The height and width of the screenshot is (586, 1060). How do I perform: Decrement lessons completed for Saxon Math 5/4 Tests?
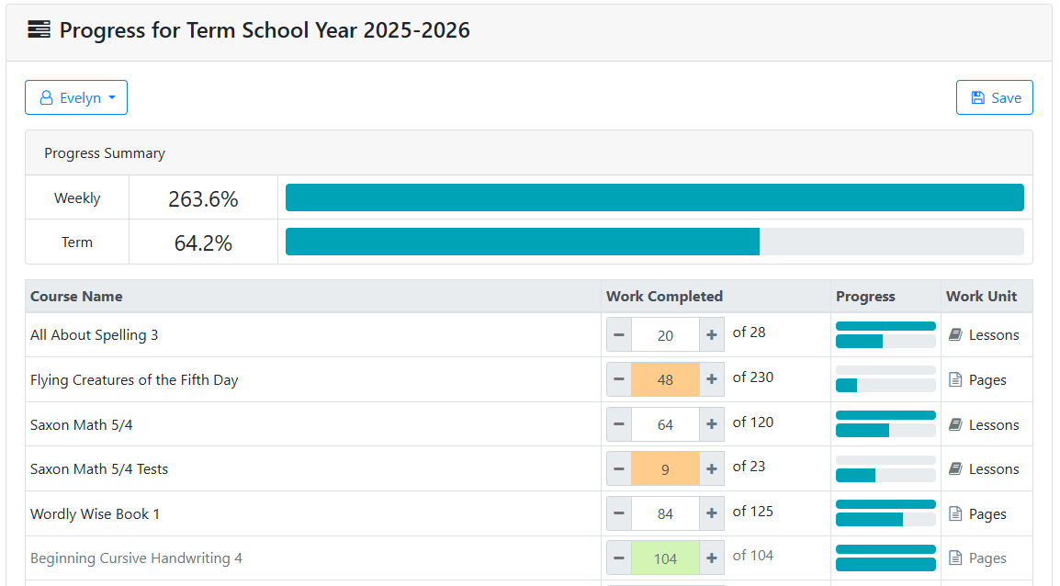[618, 468]
